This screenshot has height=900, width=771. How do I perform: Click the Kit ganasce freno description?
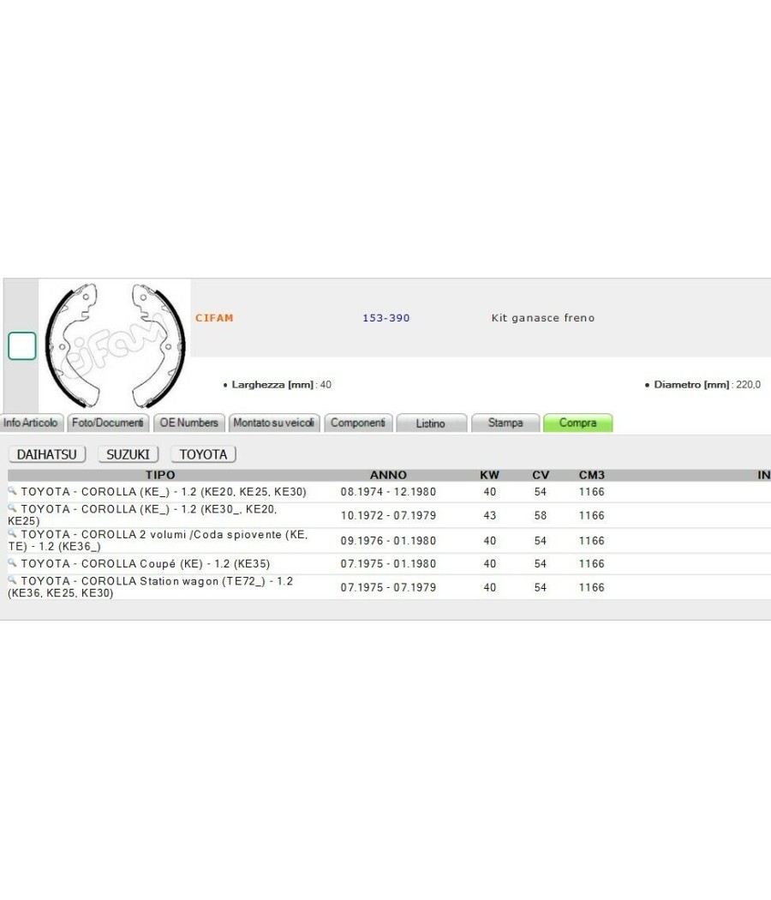[542, 318]
